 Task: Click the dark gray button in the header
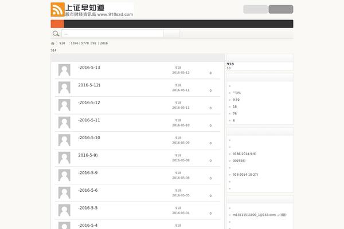tap(281, 9)
